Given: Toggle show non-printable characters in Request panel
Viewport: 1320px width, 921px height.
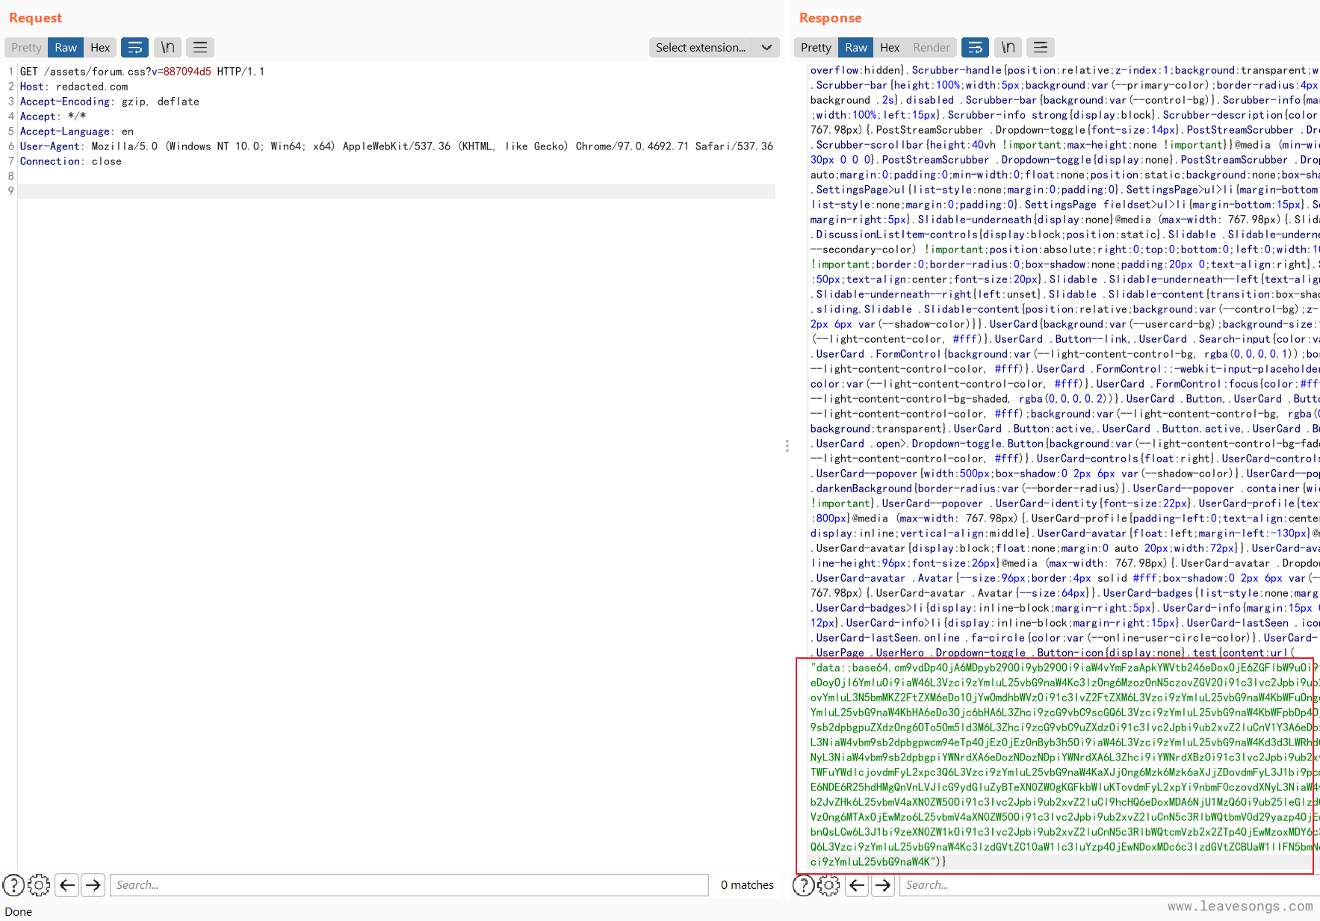Looking at the screenshot, I should point(168,48).
